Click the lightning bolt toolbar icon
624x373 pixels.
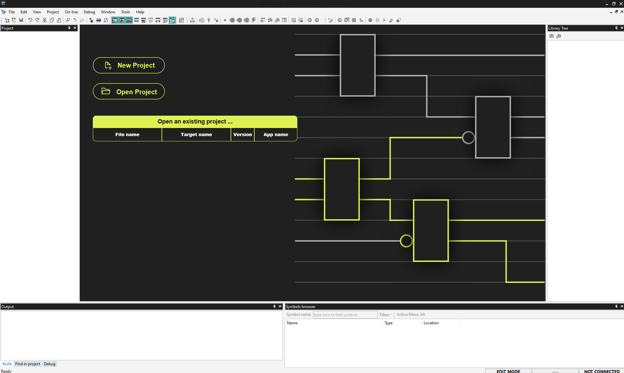(254, 20)
